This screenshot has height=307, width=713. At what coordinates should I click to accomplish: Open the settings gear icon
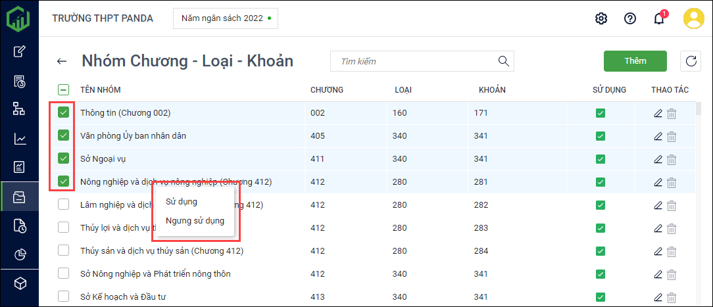[x=601, y=18]
